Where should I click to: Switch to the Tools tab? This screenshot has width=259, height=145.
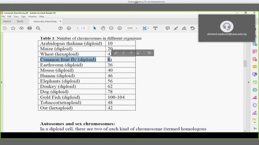20,21
